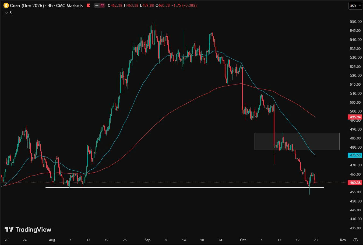Click the 20 date label on time axis
This screenshot has height=245, width=363.
pos(6,240)
